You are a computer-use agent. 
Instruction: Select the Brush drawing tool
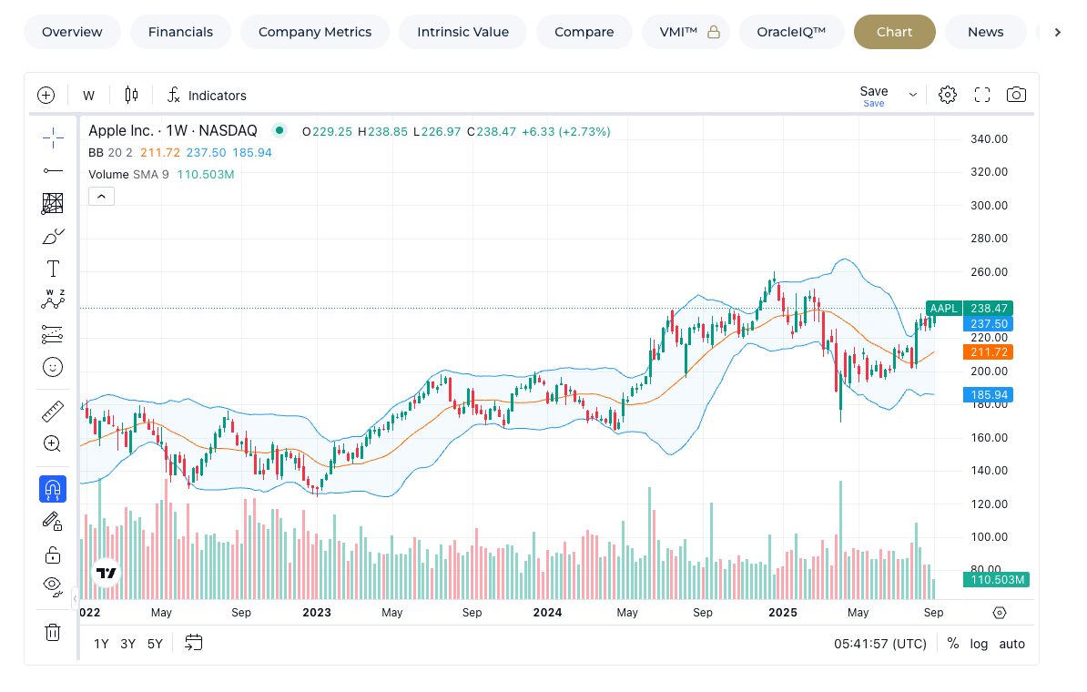[x=52, y=236]
